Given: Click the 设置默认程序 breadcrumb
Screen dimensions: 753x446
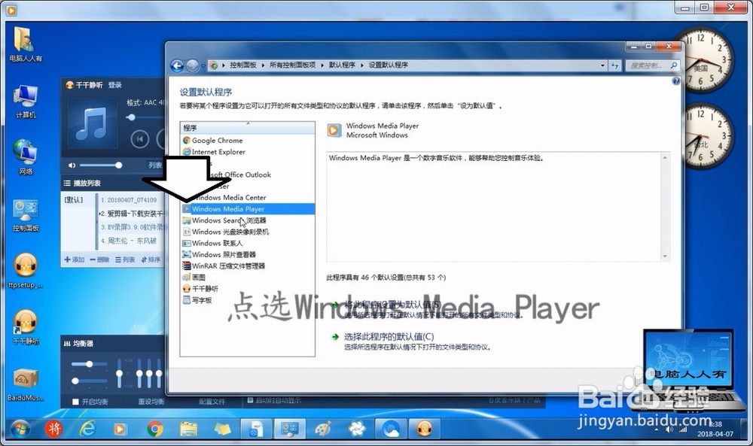Looking at the screenshot, I should [x=388, y=65].
